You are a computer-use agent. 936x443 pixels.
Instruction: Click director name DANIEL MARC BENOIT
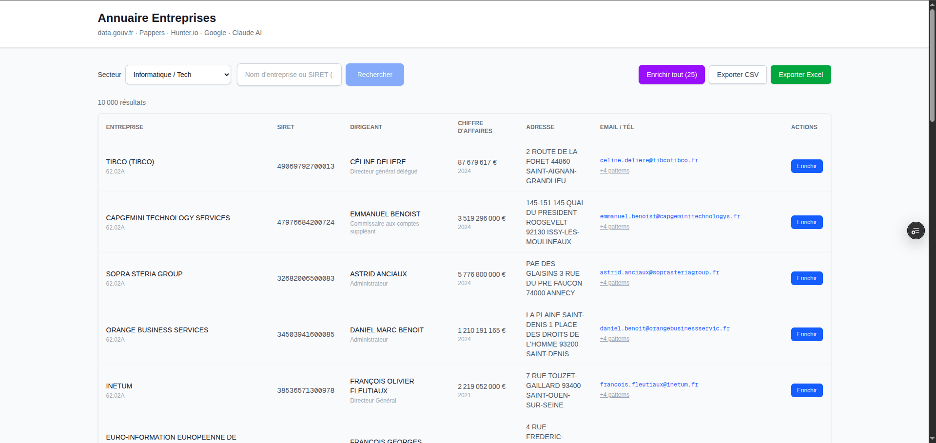pyautogui.click(x=387, y=330)
